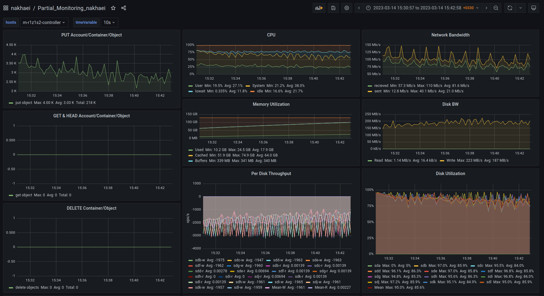Expand the 10s timeVariable dropdown
This screenshot has width=544, height=296.
109,22
